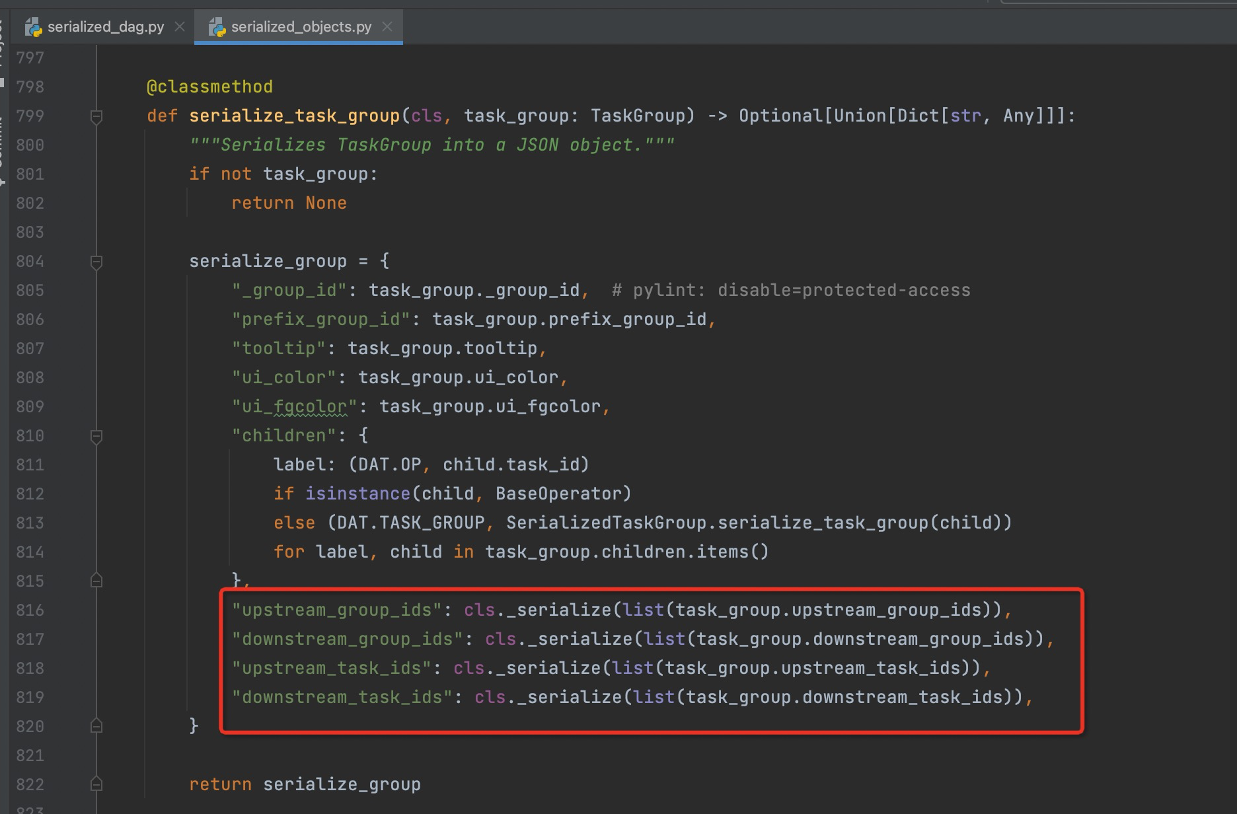Click DAT.TASK_GROUP on line 813

pos(410,523)
